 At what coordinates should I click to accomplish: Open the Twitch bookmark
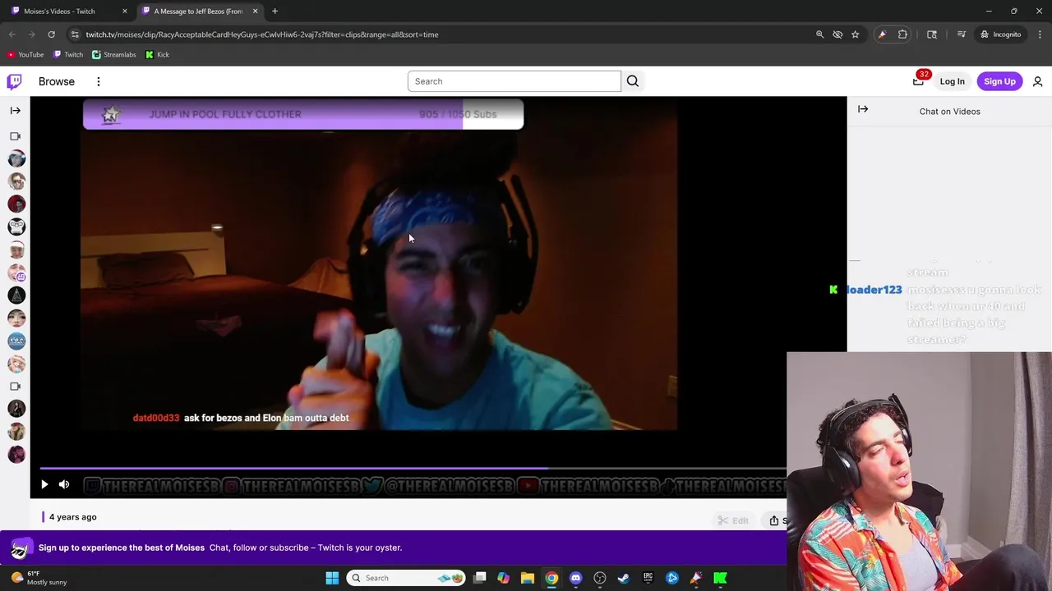(x=67, y=54)
